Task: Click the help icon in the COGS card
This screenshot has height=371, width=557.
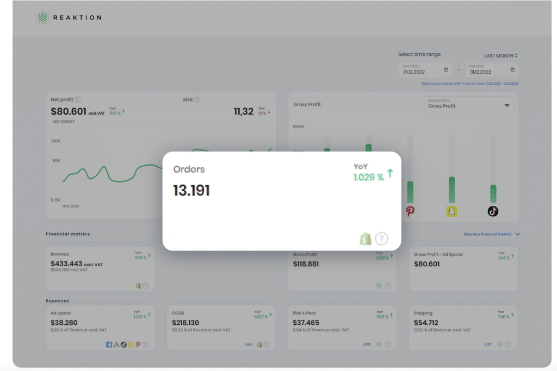Action: pos(267,344)
